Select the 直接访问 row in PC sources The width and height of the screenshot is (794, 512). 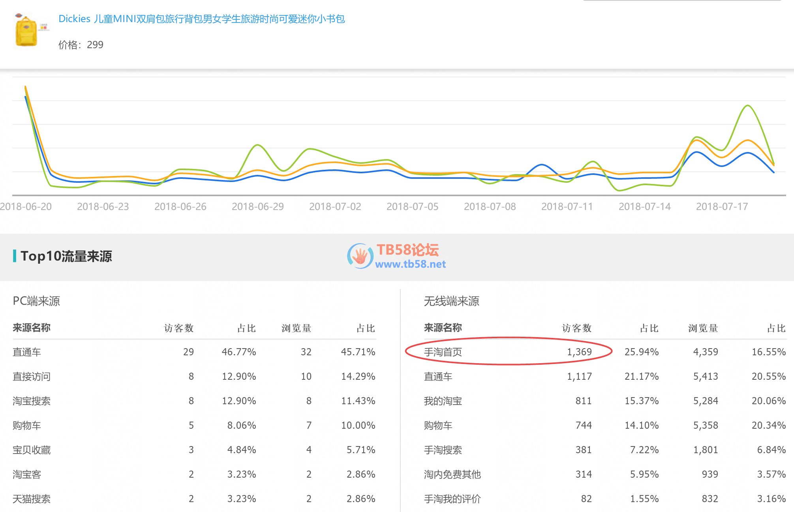click(194, 376)
